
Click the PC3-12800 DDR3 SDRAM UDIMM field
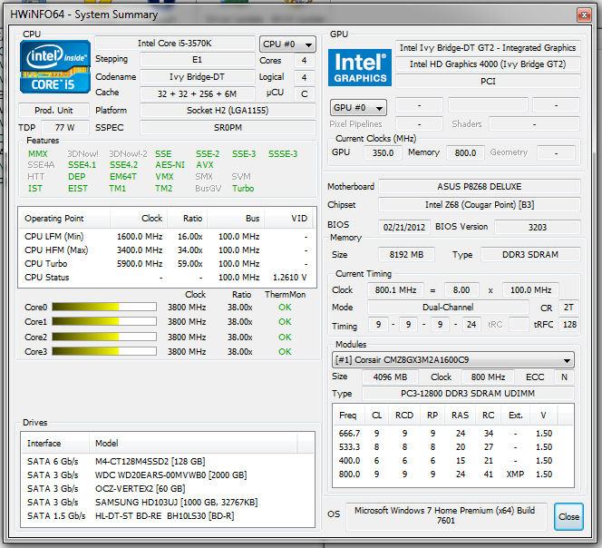coord(468,394)
